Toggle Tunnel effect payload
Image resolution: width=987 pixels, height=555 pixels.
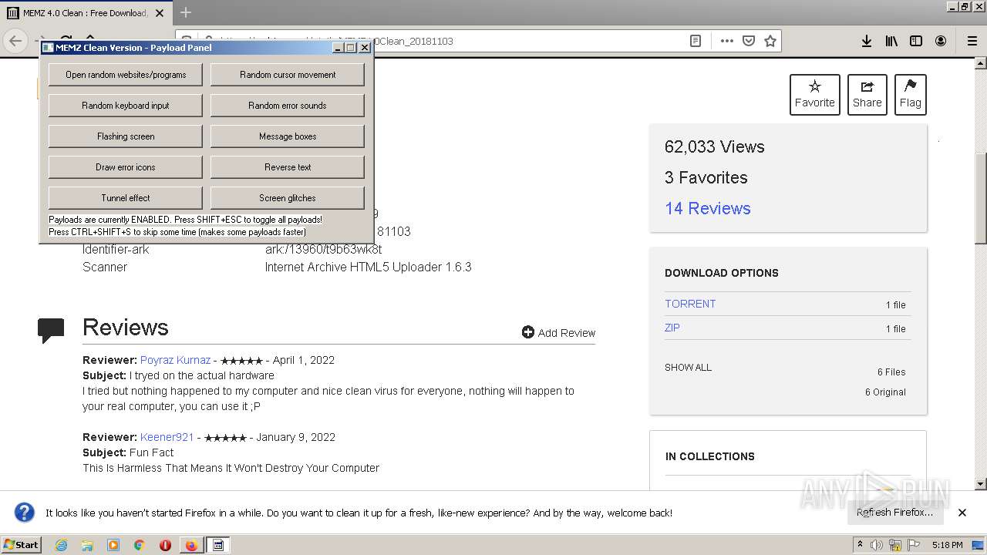pyautogui.click(x=126, y=198)
